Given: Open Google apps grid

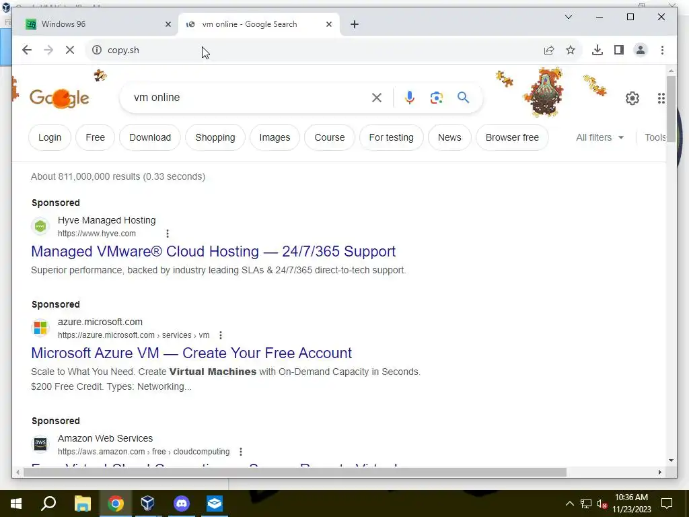Looking at the screenshot, I should [x=661, y=98].
